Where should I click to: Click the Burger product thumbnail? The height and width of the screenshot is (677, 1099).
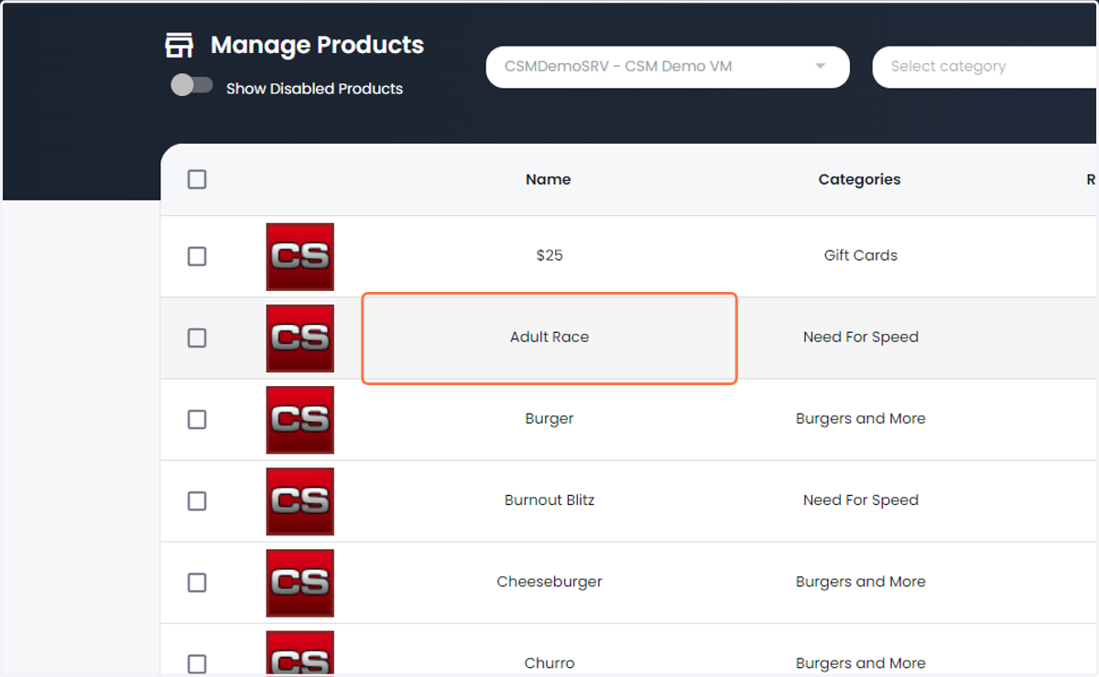300,419
